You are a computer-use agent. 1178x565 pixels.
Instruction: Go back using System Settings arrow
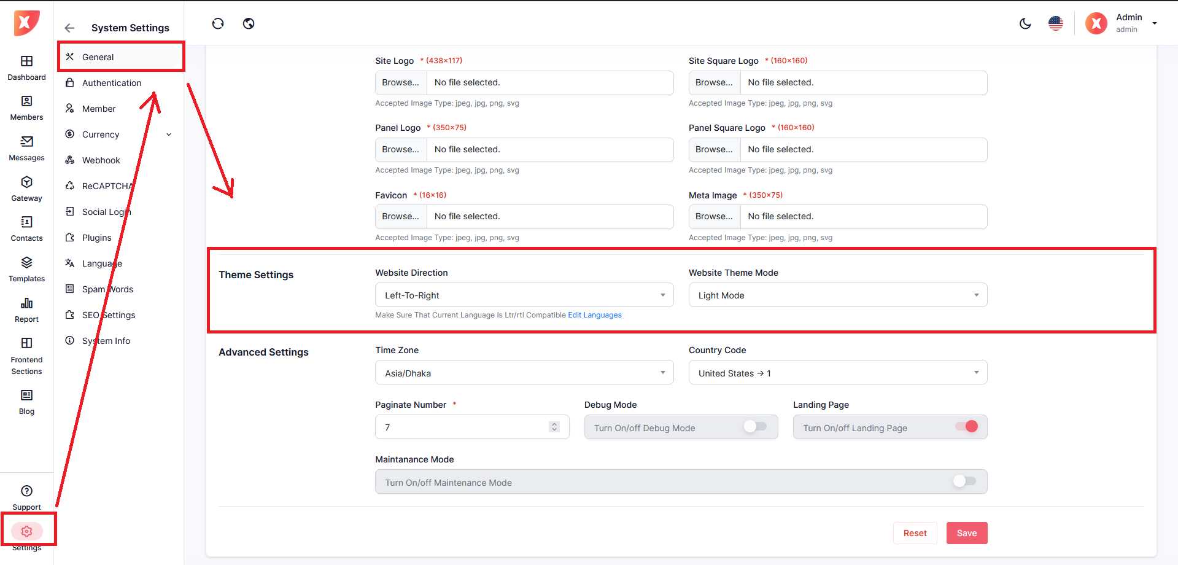click(x=69, y=28)
